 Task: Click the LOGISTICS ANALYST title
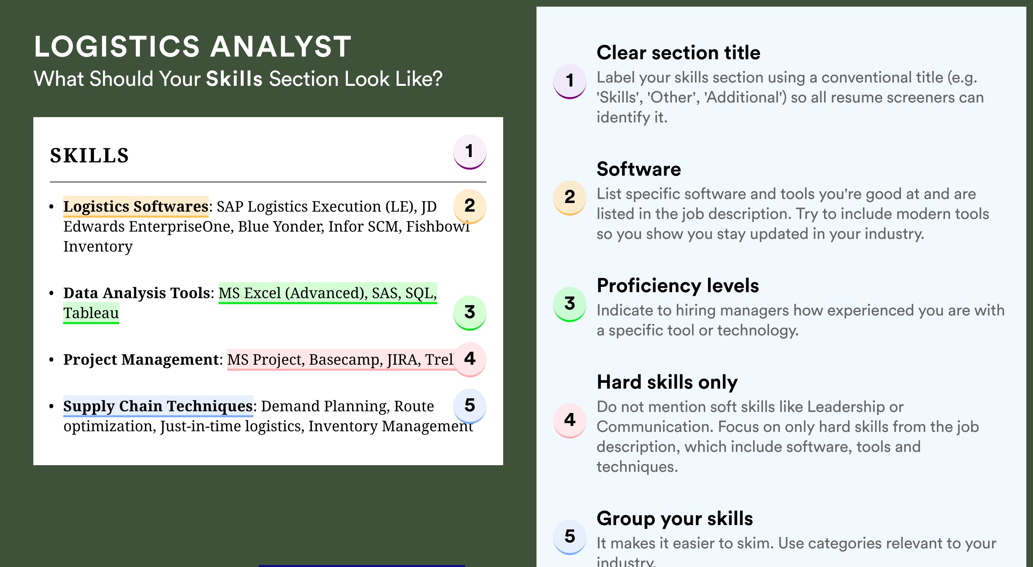(x=193, y=47)
